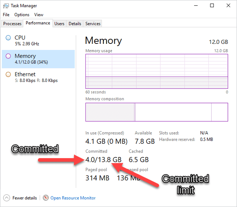Click the 'Slots used:' label
The height and width of the screenshot is (207, 237).
(169, 133)
